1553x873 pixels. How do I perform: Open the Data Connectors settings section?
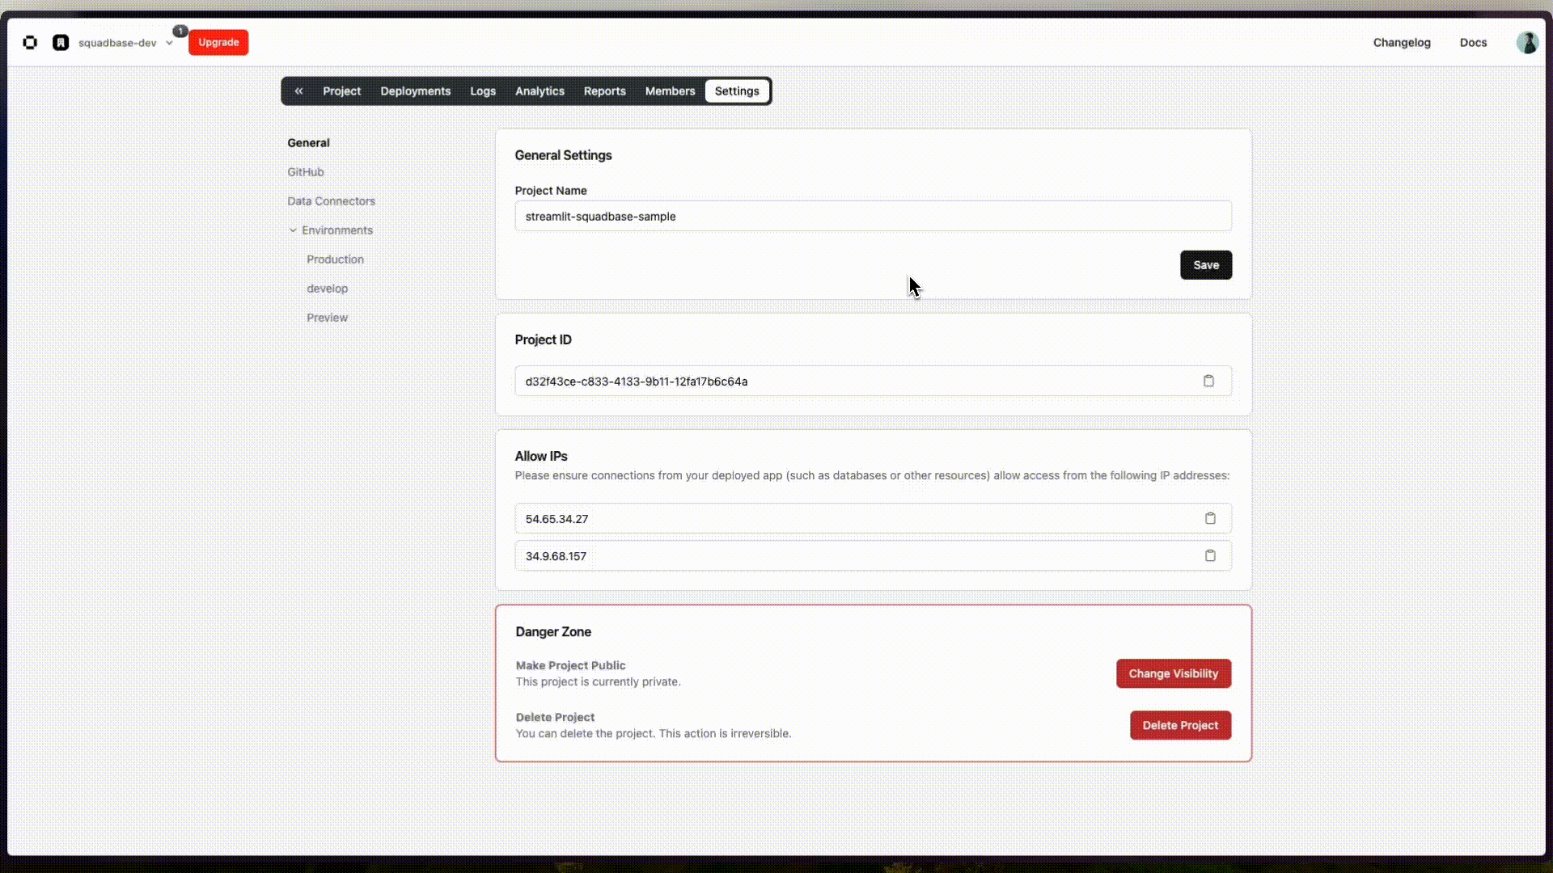click(x=331, y=200)
